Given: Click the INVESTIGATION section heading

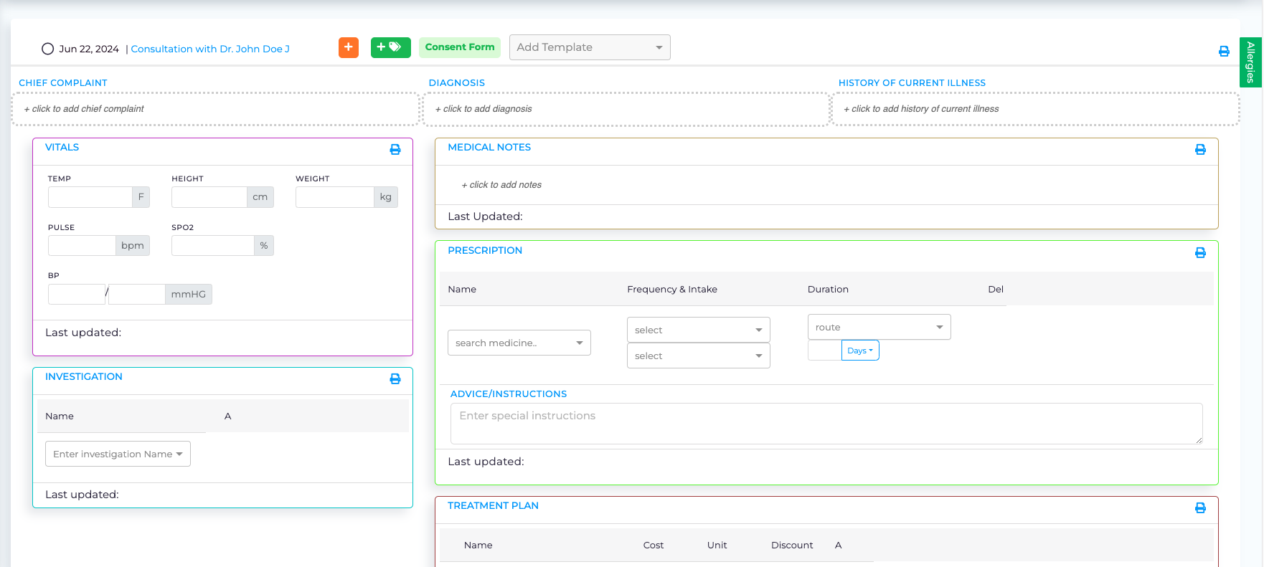Looking at the screenshot, I should (x=84, y=376).
